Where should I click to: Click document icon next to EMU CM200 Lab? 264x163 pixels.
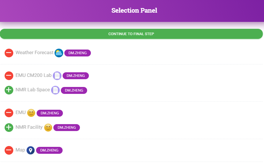pyautogui.click(x=57, y=76)
